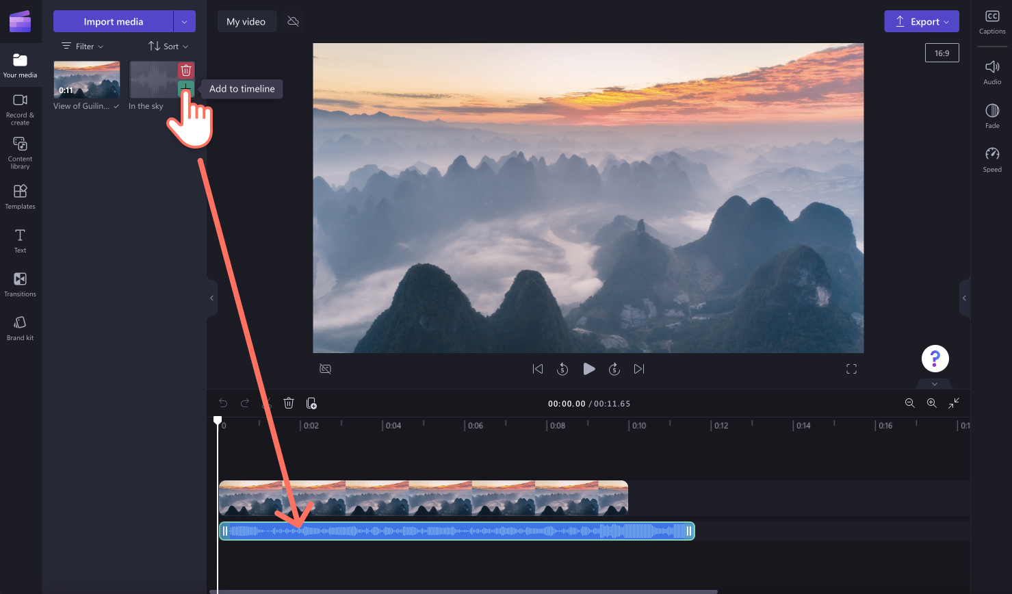
Task: Open the Clipchamp home logo
Action: 21,21
